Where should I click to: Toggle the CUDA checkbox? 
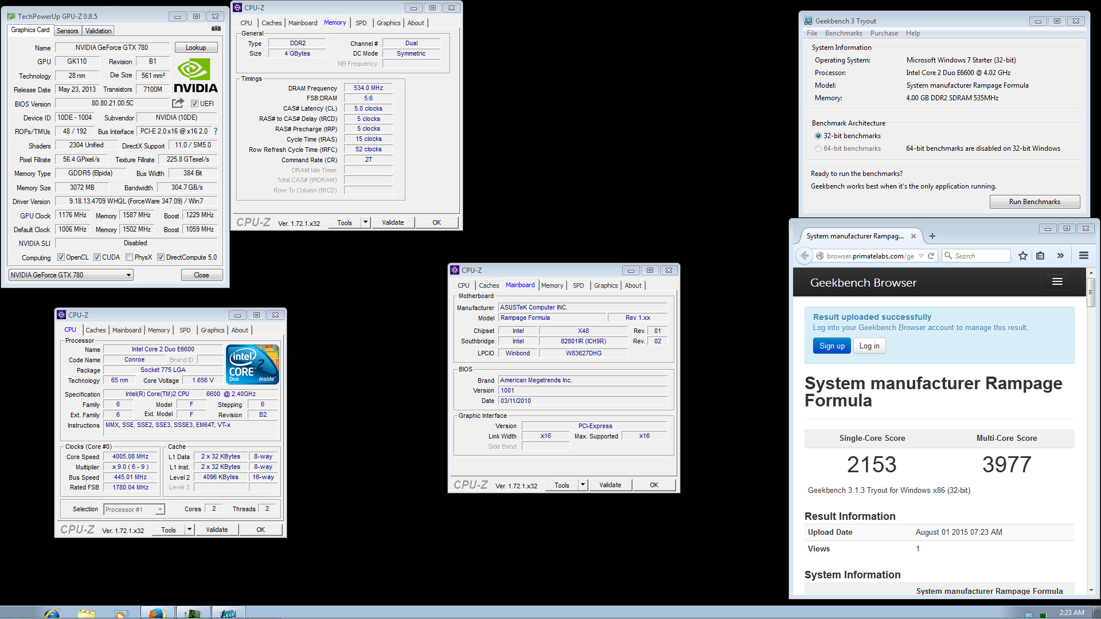97,257
